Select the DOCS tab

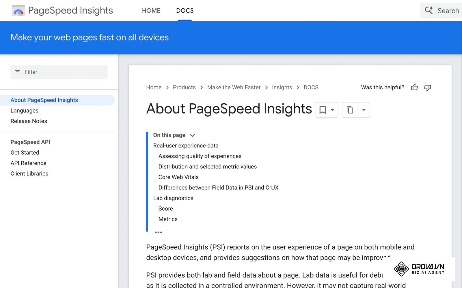click(185, 11)
